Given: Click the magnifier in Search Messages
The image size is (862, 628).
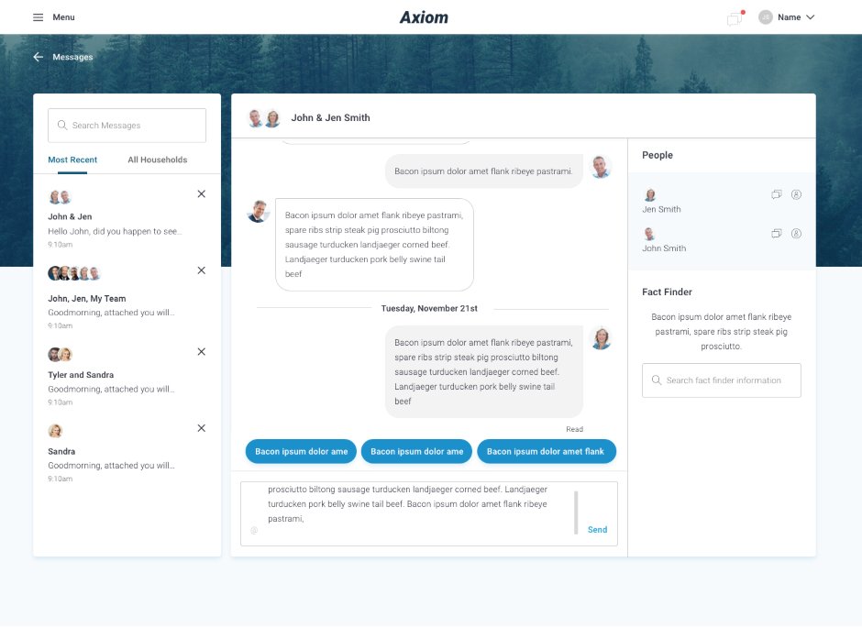Looking at the screenshot, I should click(62, 125).
